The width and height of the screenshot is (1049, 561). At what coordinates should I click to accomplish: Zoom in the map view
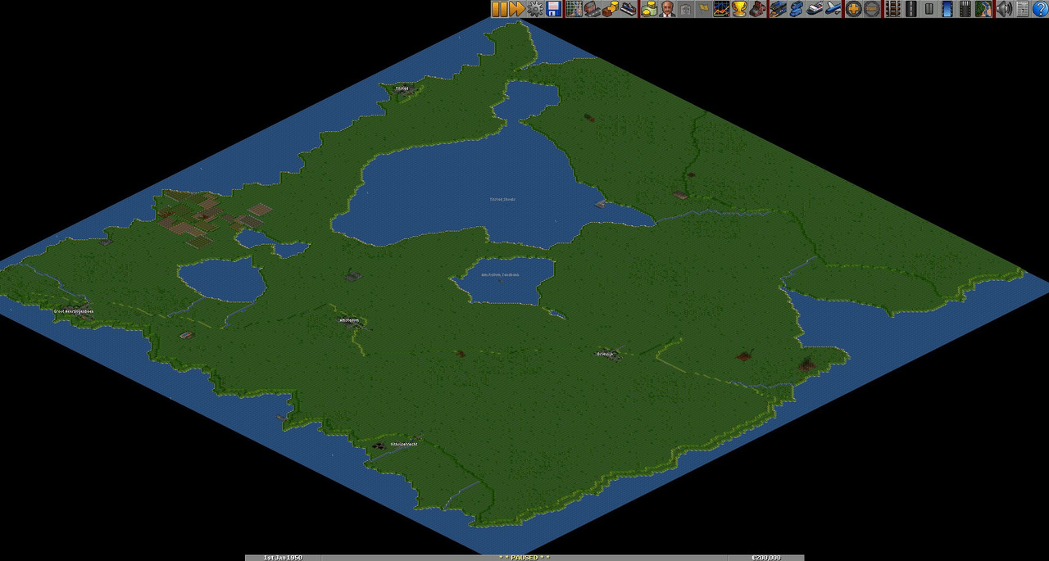[x=853, y=9]
